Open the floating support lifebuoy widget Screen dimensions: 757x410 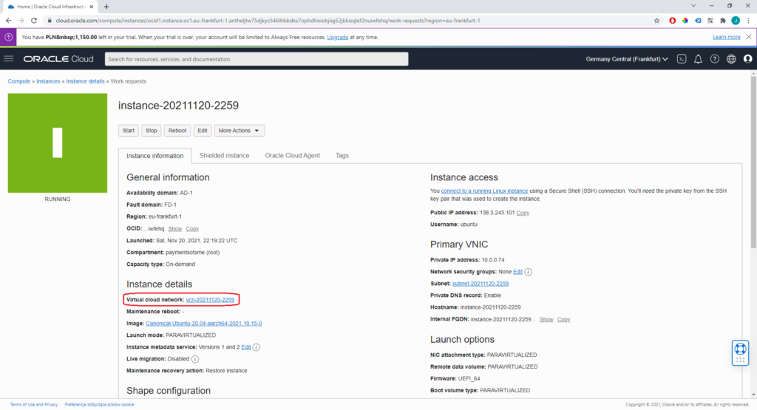coord(740,352)
